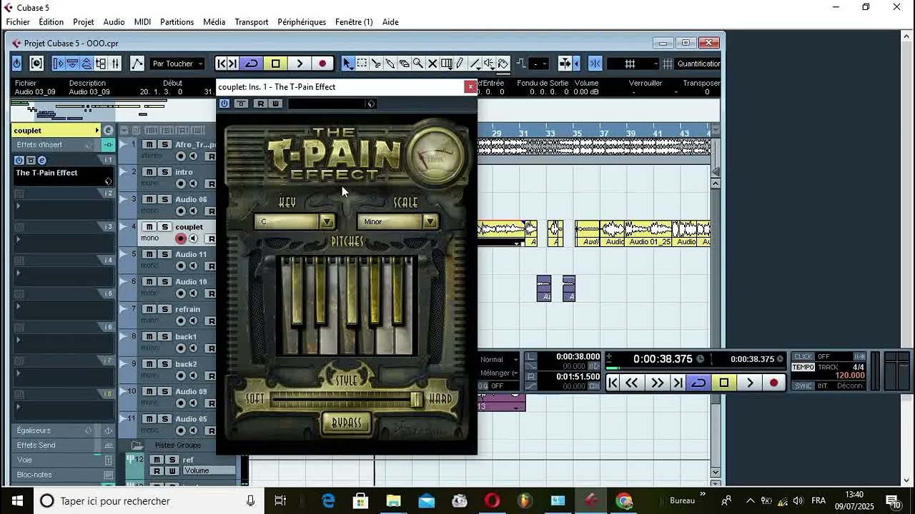Select the Time Warp tool
The width and height of the screenshot is (915, 514).
[x=447, y=64]
